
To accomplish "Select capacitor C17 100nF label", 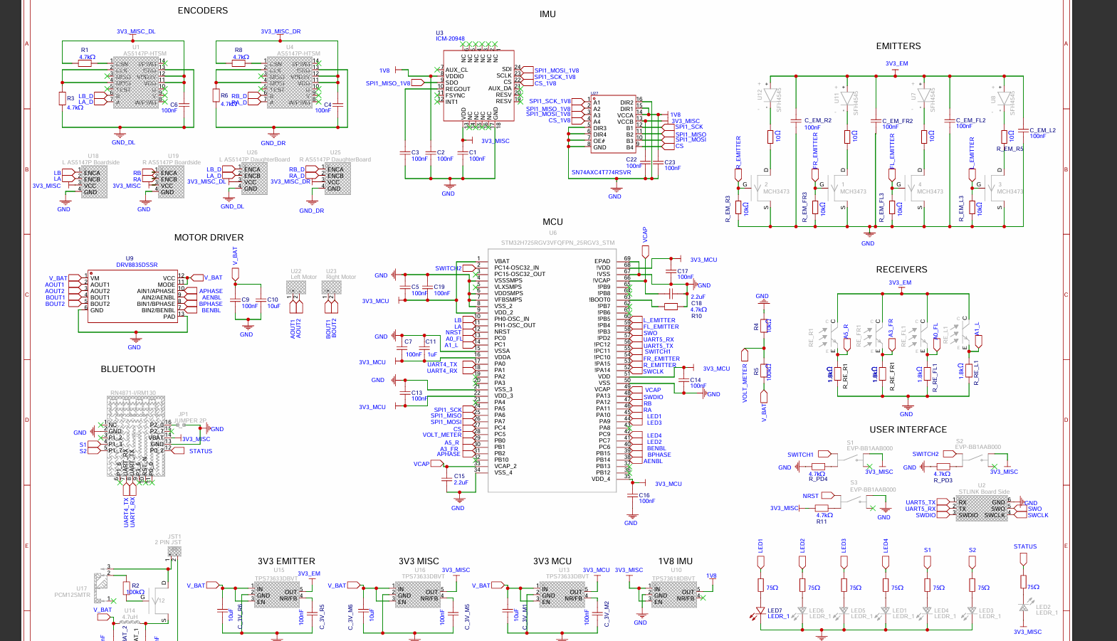I will [685, 274].
